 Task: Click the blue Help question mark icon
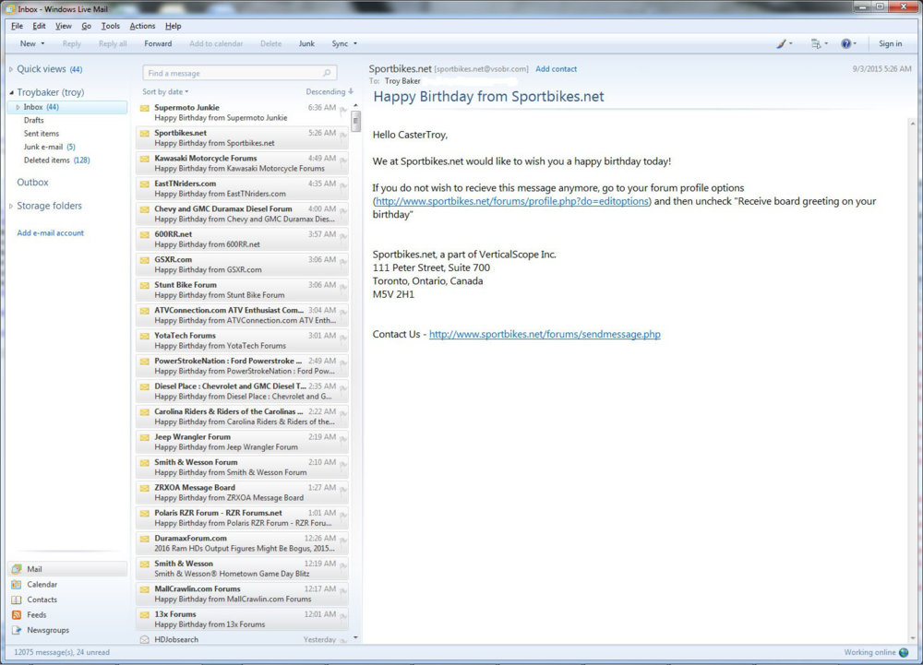[845, 43]
